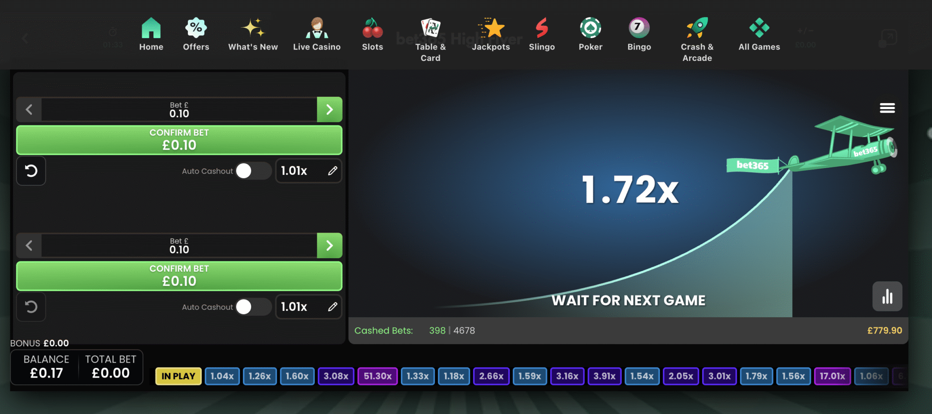Select history result 1.54x
The image size is (932, 414).
point(642,376)
